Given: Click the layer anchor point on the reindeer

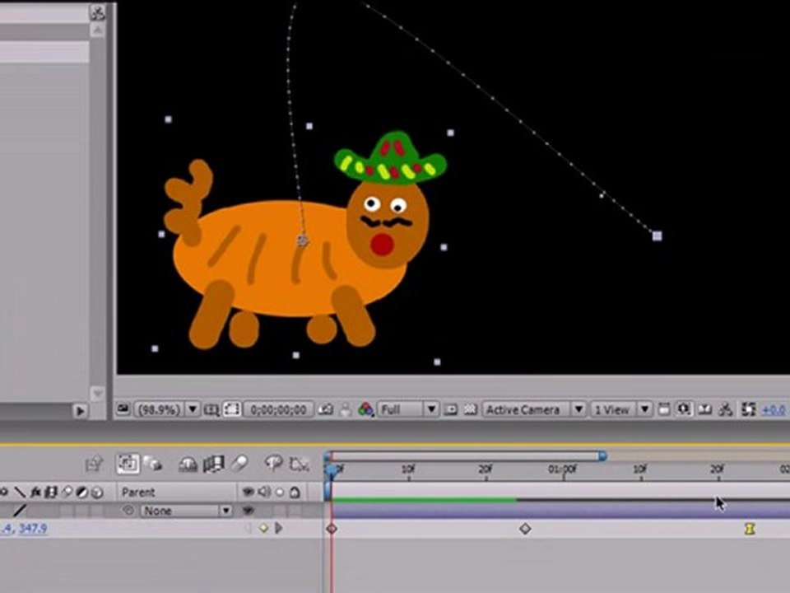Looking at the screenshot, I should tap(302, 240).
